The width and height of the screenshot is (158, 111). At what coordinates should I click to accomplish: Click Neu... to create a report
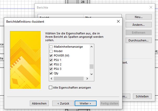(x=138, y=17)
